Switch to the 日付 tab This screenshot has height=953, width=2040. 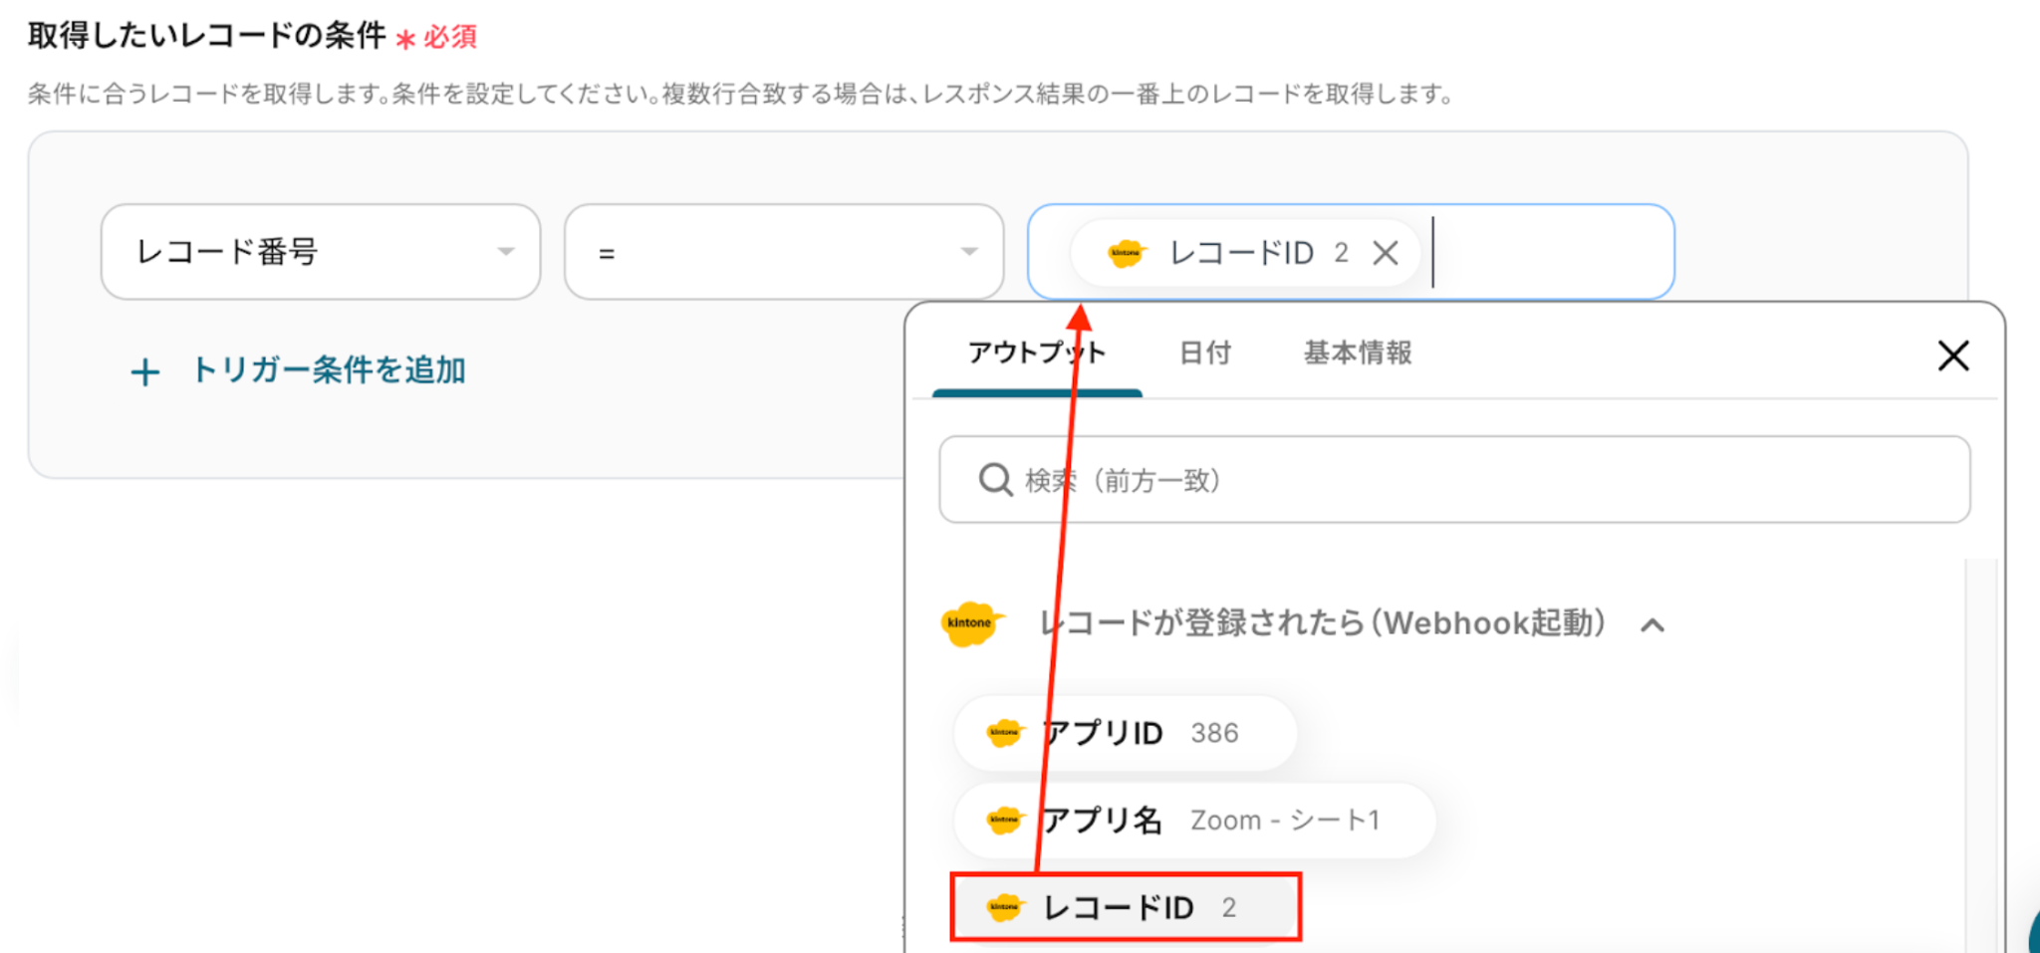1205,353
